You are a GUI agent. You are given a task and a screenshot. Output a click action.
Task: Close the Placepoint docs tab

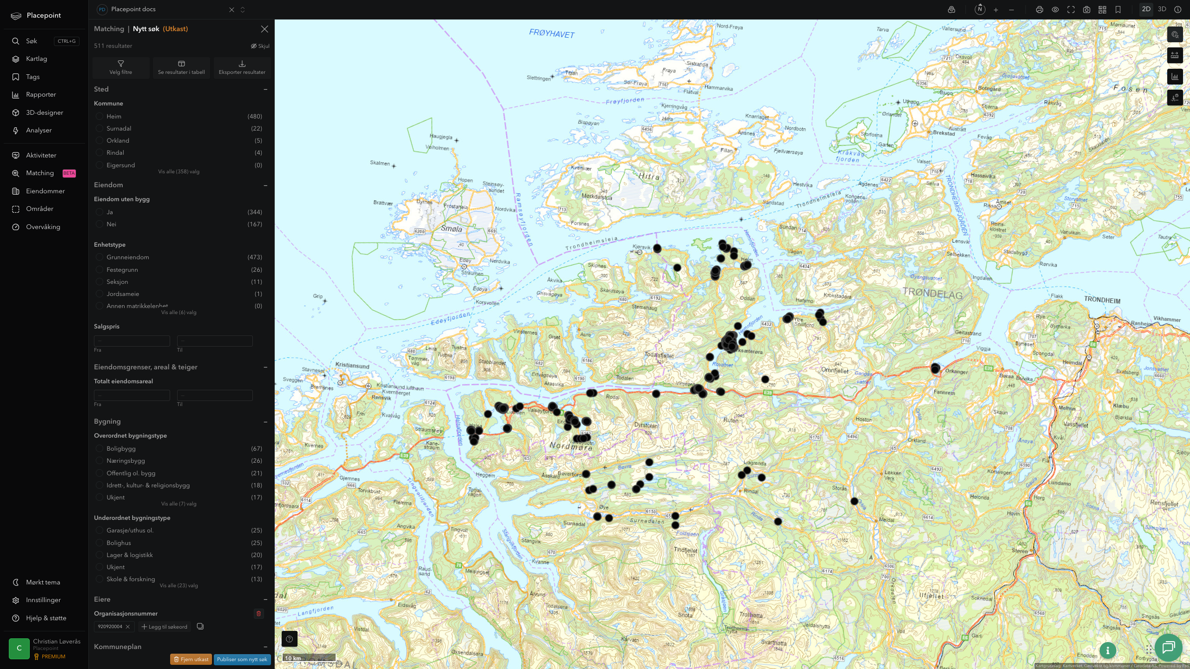tap(231, 10)
